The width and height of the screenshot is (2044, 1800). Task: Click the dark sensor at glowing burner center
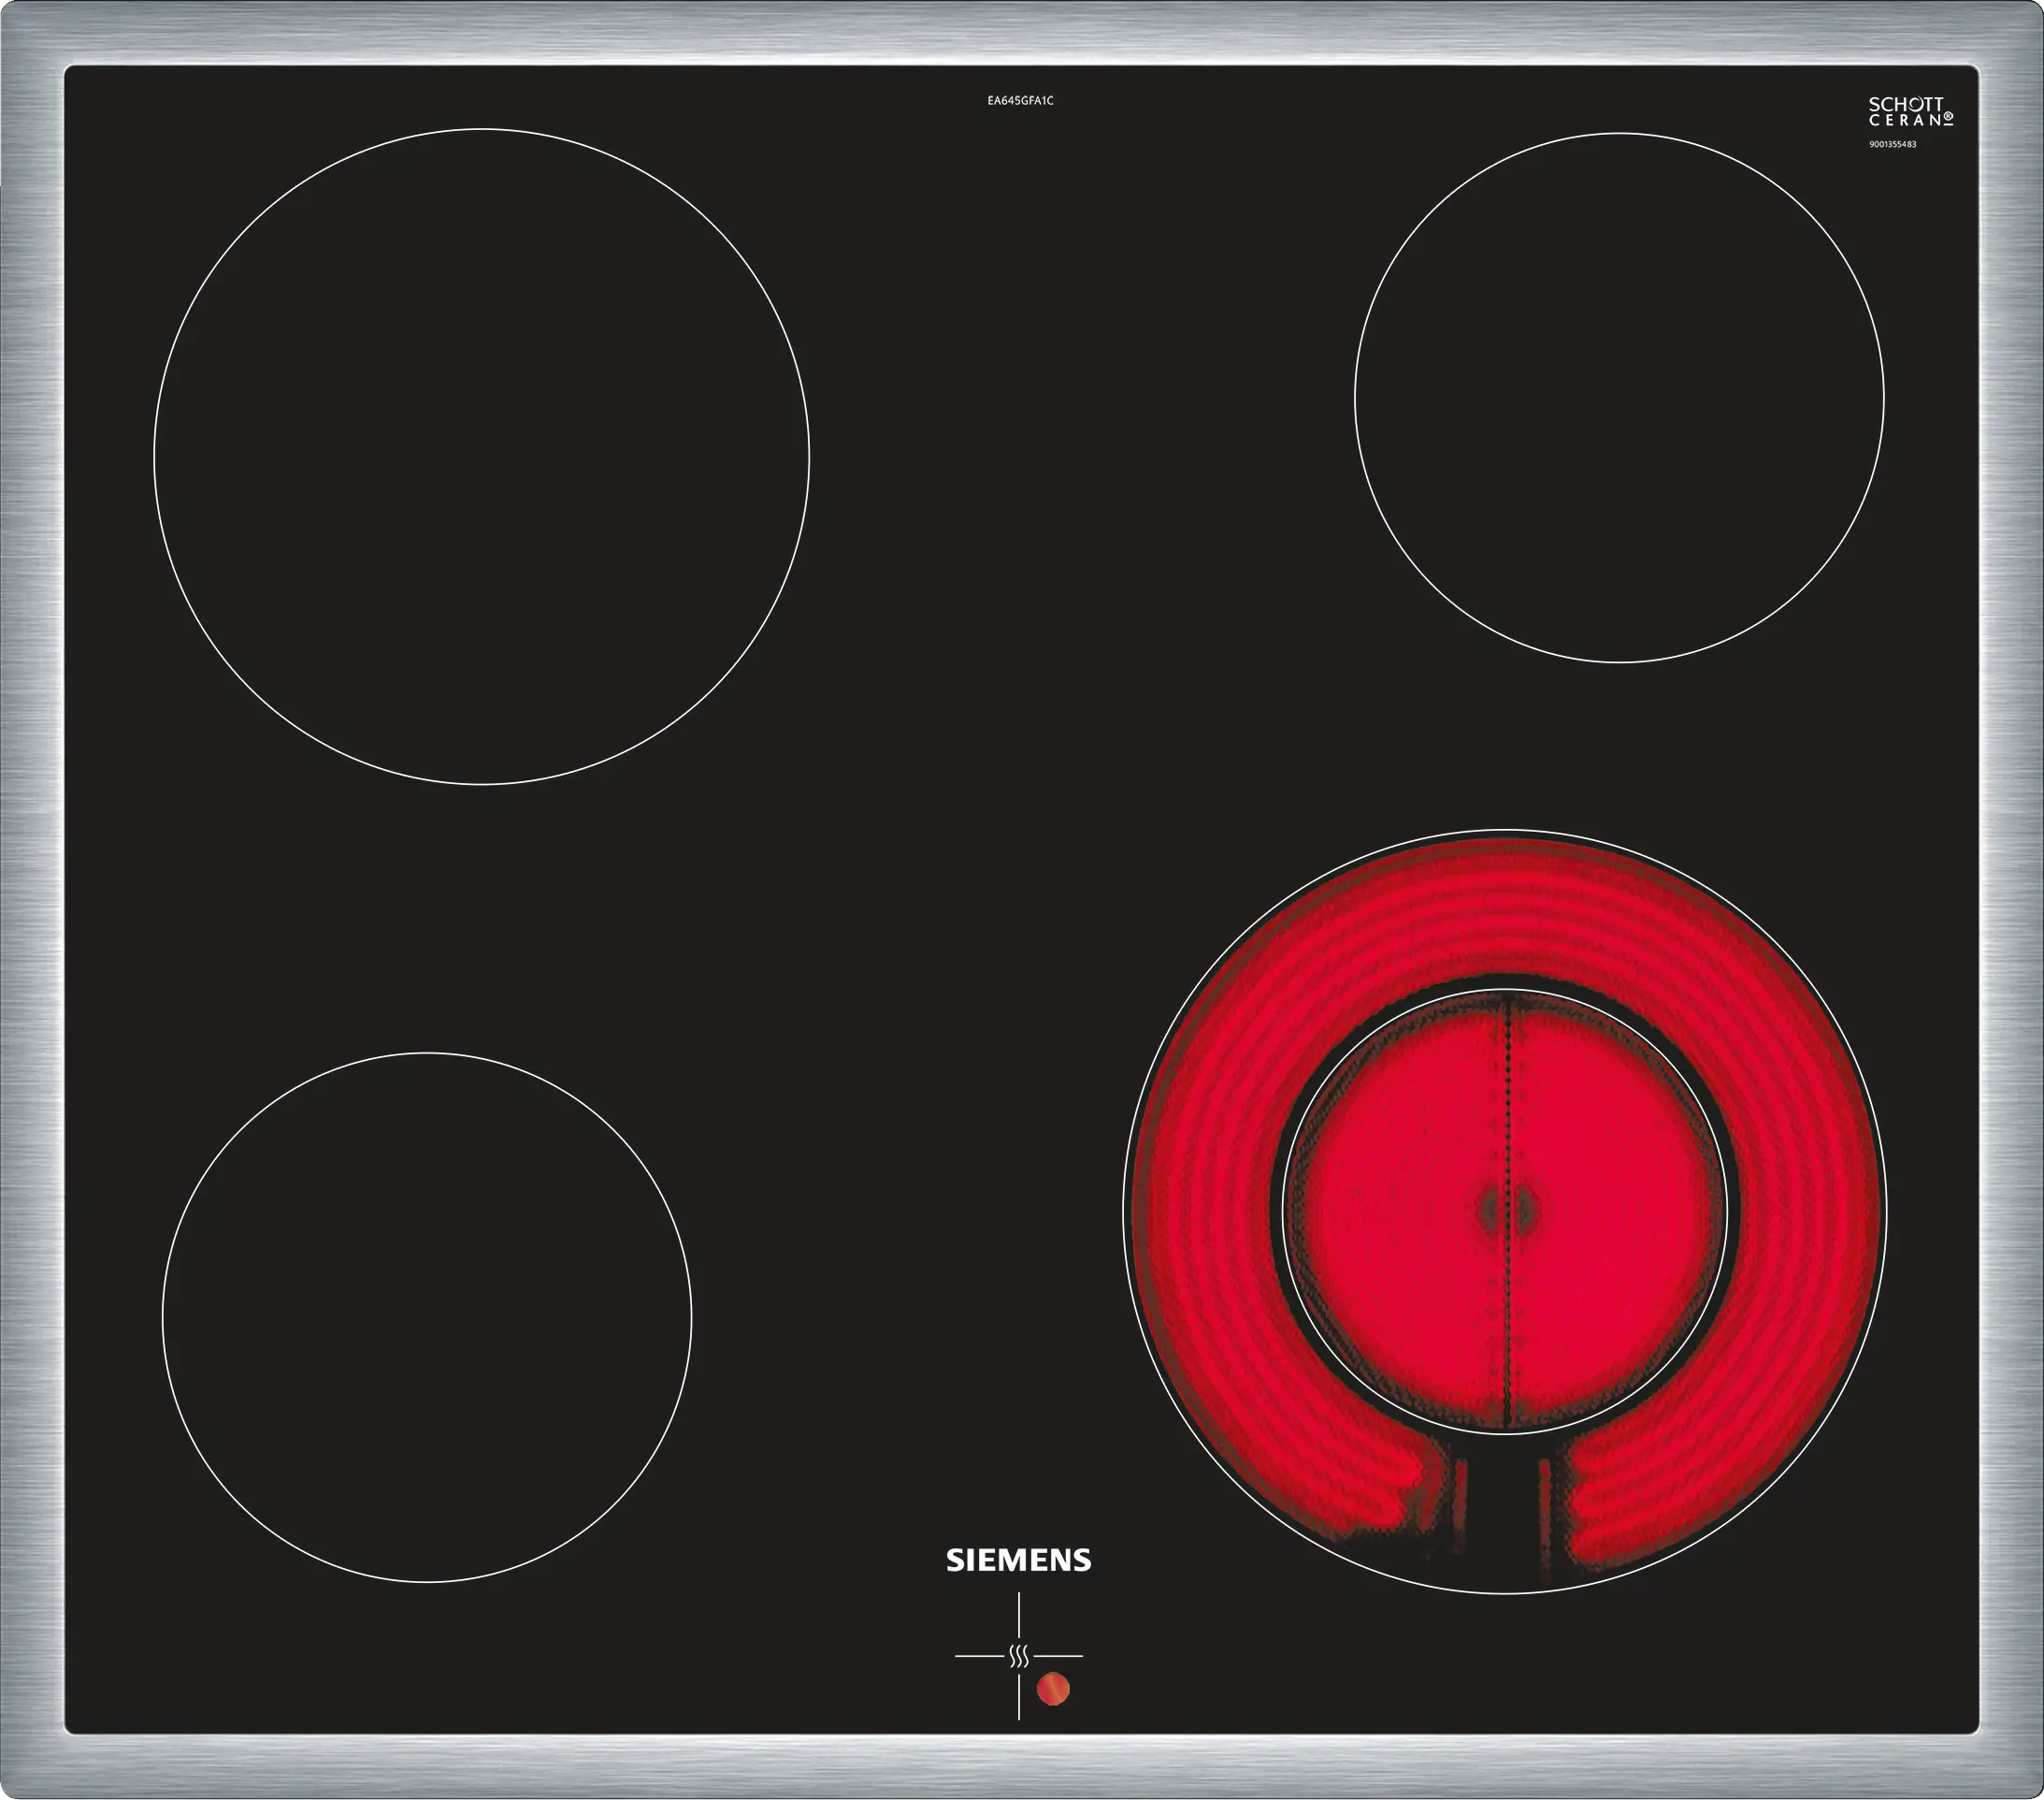tap(1507, 1211)
